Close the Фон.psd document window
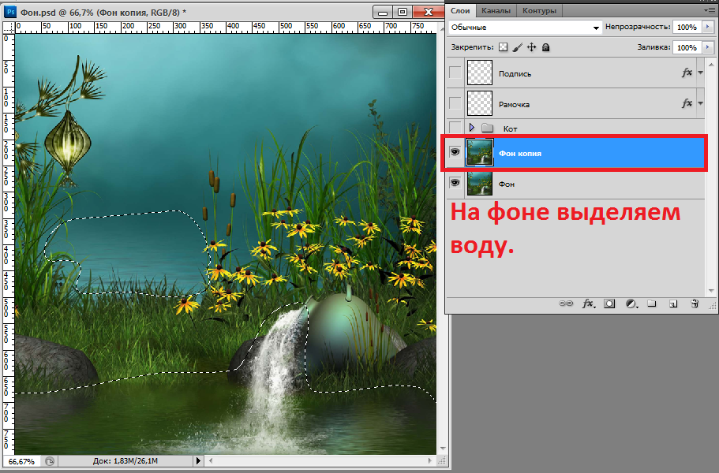The image size is (719, 473). [429, 12]
